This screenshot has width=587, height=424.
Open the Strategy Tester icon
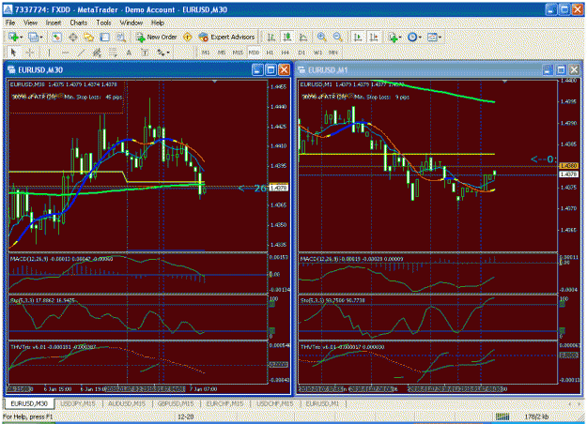click(x=120, y=37)
